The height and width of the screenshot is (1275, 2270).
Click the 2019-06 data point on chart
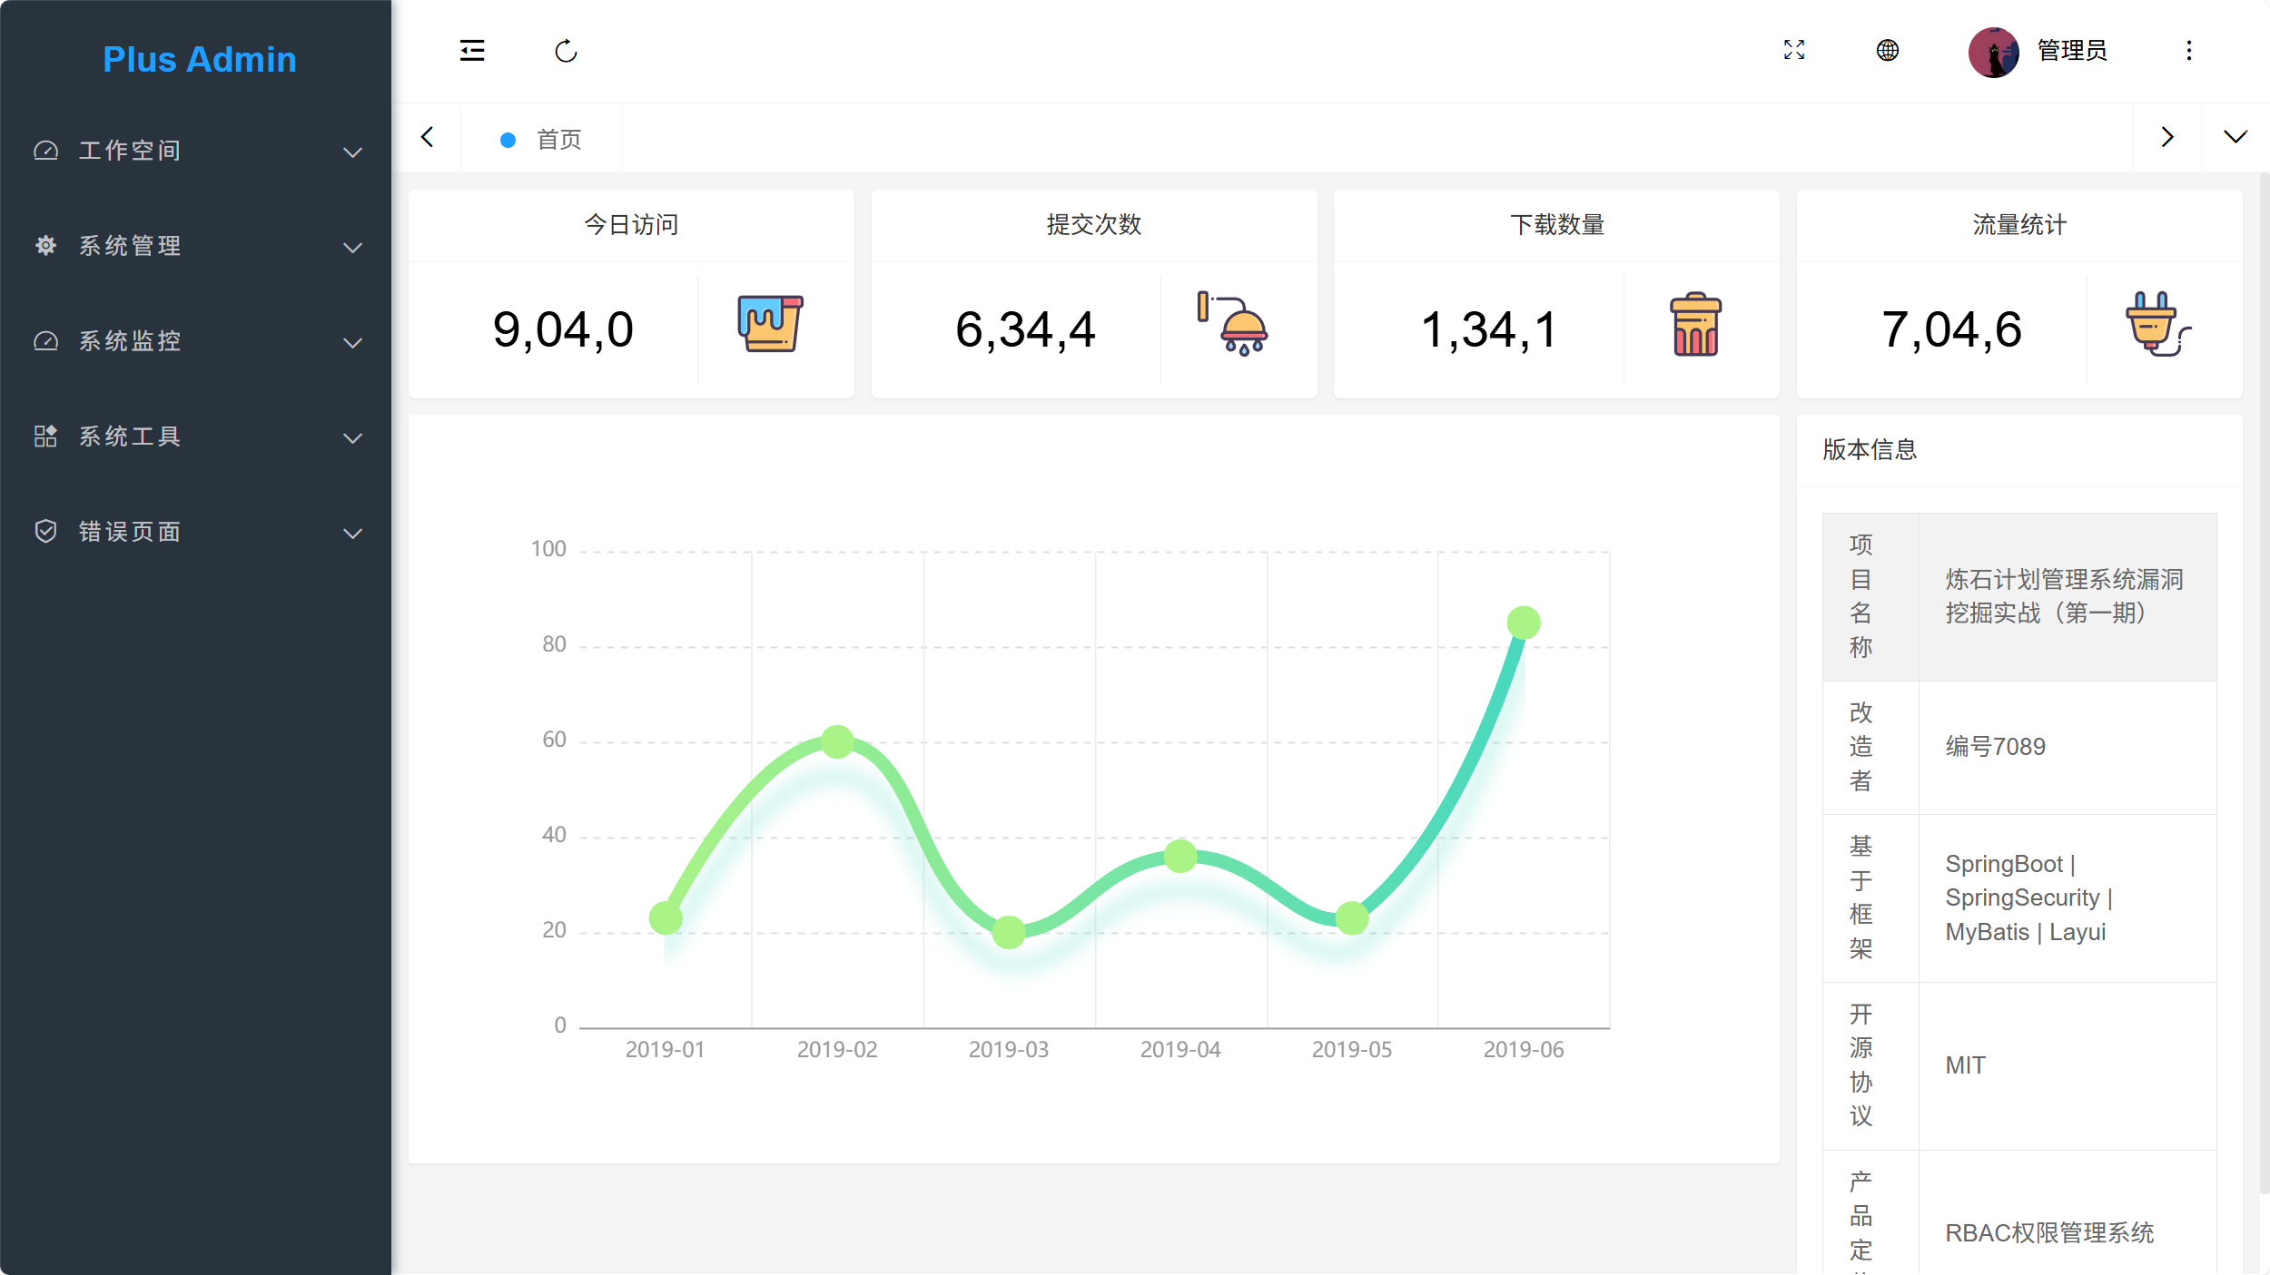(x=1523, y=623)
